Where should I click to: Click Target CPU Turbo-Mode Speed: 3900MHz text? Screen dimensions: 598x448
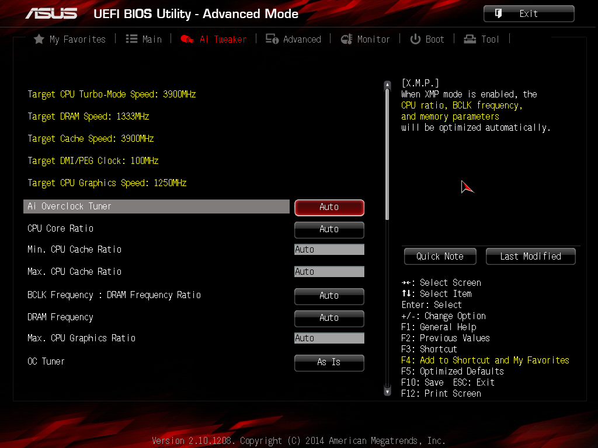[112, 94]
